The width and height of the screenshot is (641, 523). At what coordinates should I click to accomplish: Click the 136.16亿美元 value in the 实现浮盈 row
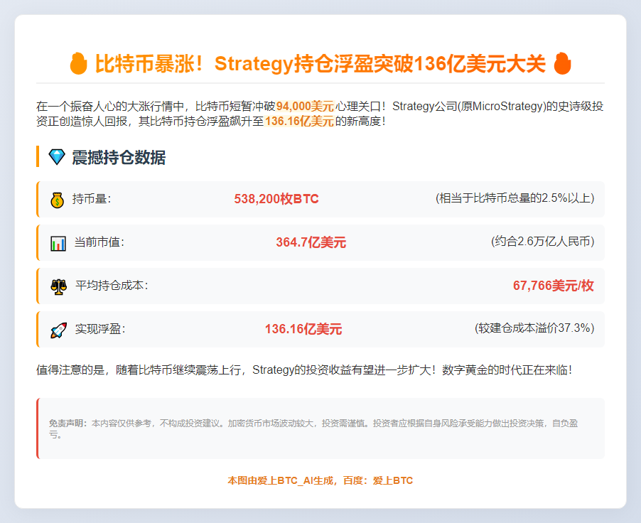click(303, 329)
